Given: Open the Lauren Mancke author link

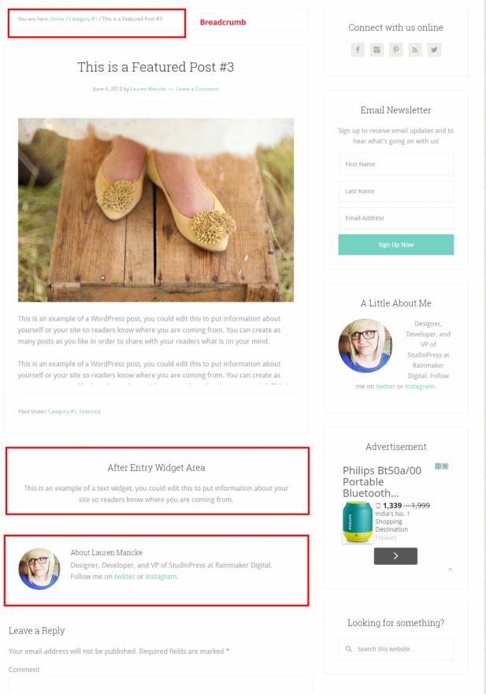Looking at the screenshot, I should pos(148,89).
